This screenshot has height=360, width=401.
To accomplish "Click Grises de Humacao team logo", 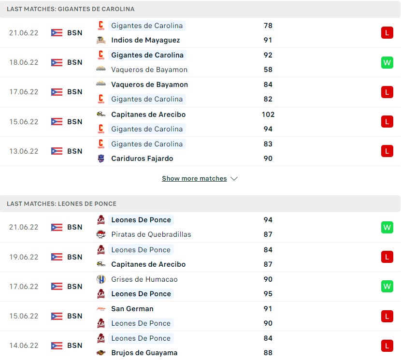I will point(101,279).
